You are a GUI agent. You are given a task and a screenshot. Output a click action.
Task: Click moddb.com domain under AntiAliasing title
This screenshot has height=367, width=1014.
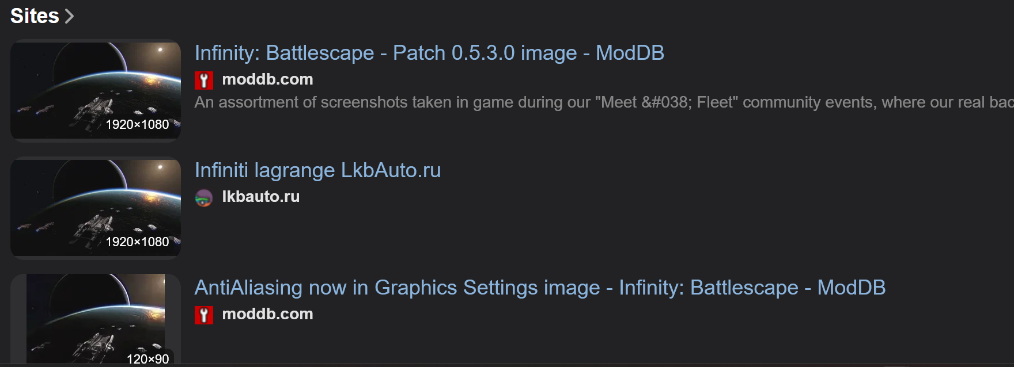coord(267,314)
